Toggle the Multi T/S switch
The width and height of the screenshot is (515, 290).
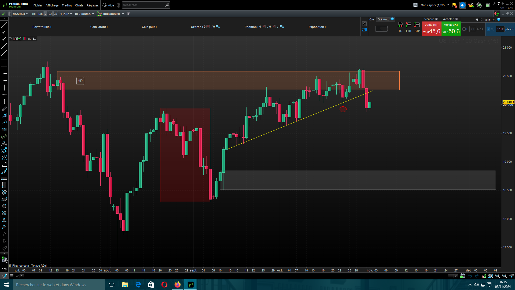point(478,20)
